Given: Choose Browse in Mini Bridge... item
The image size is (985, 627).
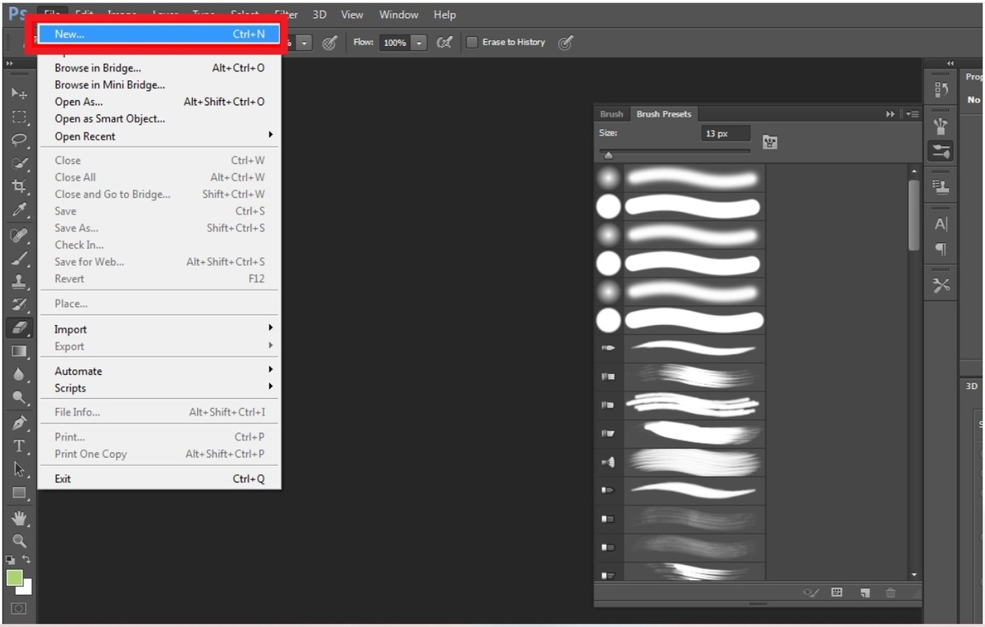Looking at the screenshot, I should (161, 85).
